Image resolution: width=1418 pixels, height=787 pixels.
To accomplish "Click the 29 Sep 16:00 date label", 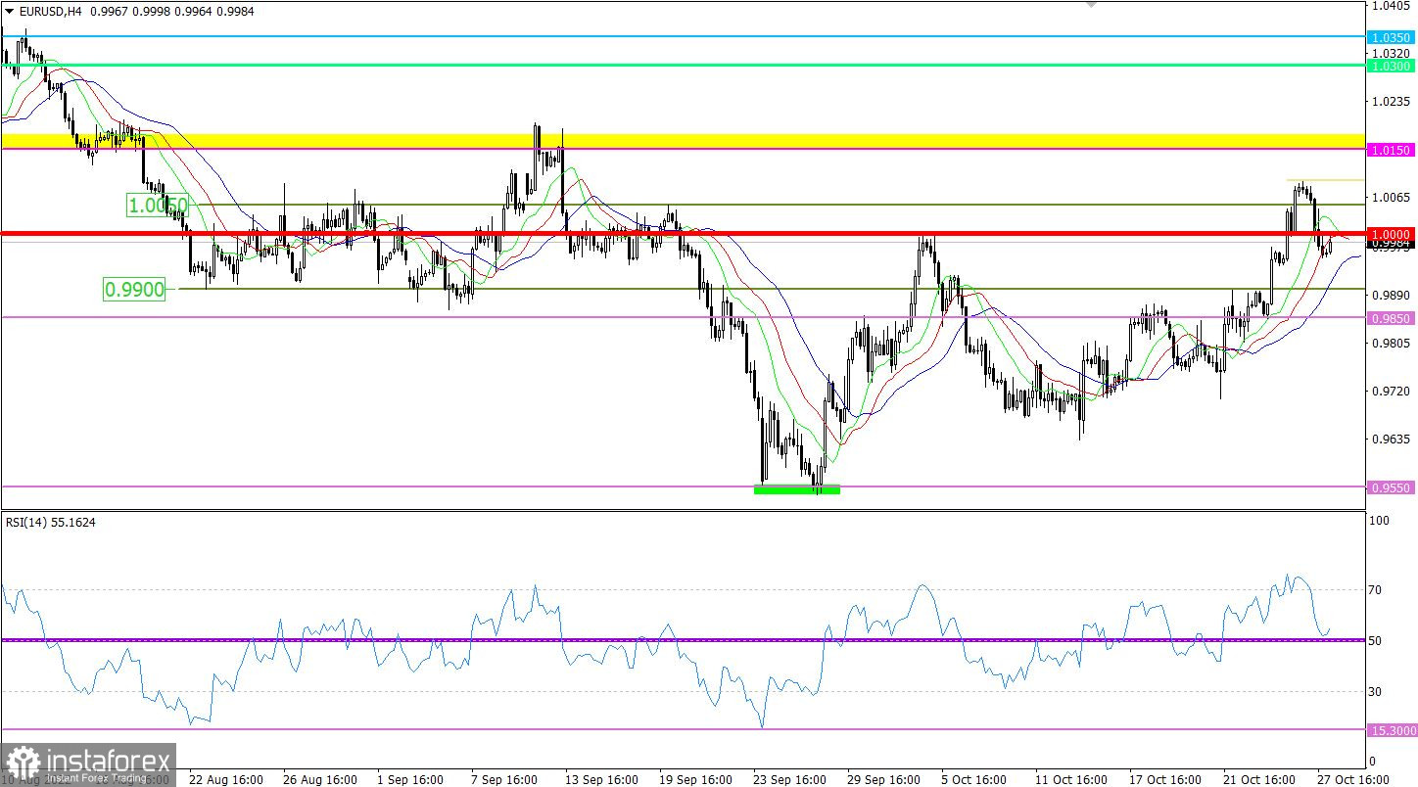I will (883, 780).
